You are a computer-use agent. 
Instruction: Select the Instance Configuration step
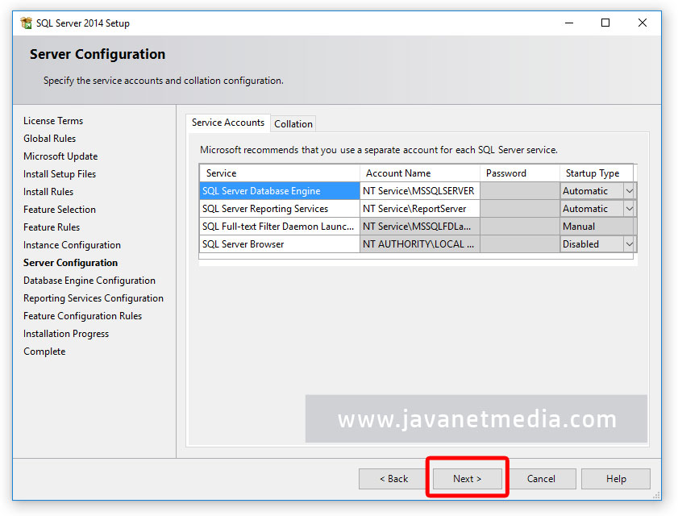71,244
